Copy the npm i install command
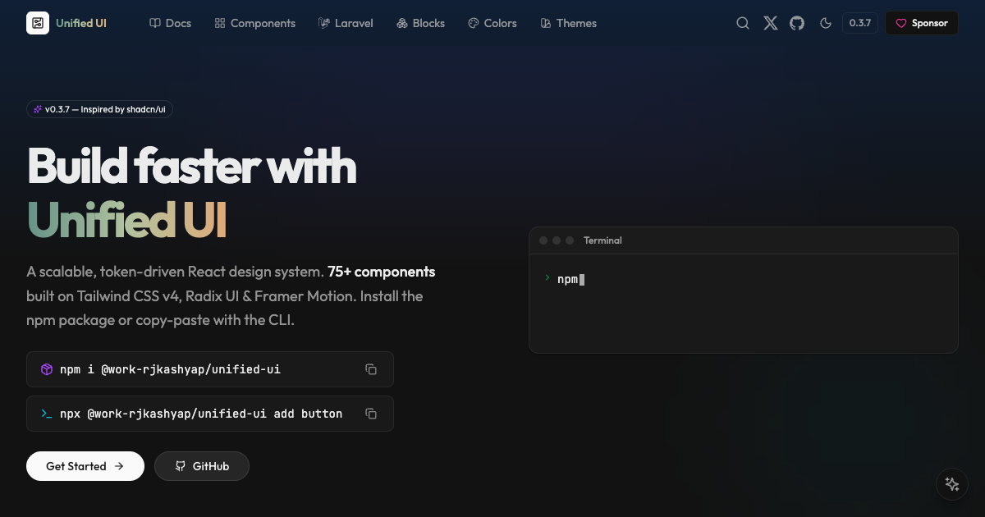 [371, 369]
